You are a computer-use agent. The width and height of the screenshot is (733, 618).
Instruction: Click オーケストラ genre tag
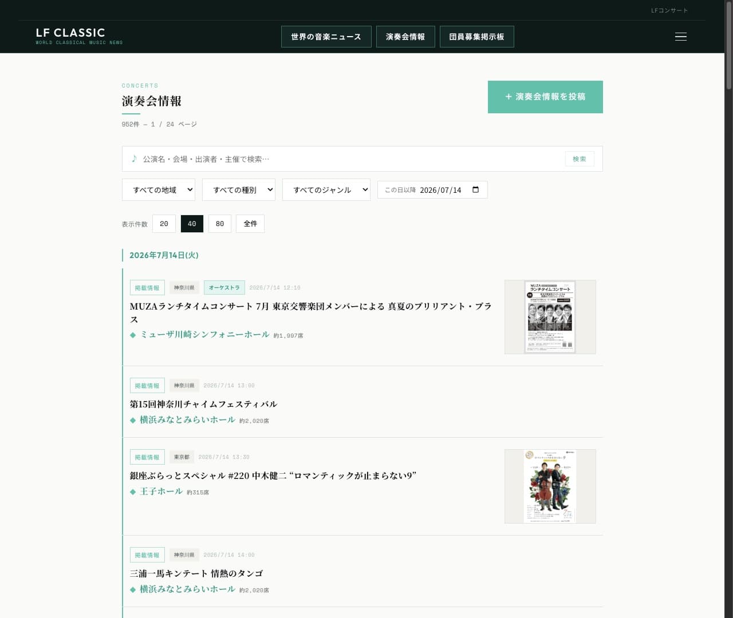224,288
